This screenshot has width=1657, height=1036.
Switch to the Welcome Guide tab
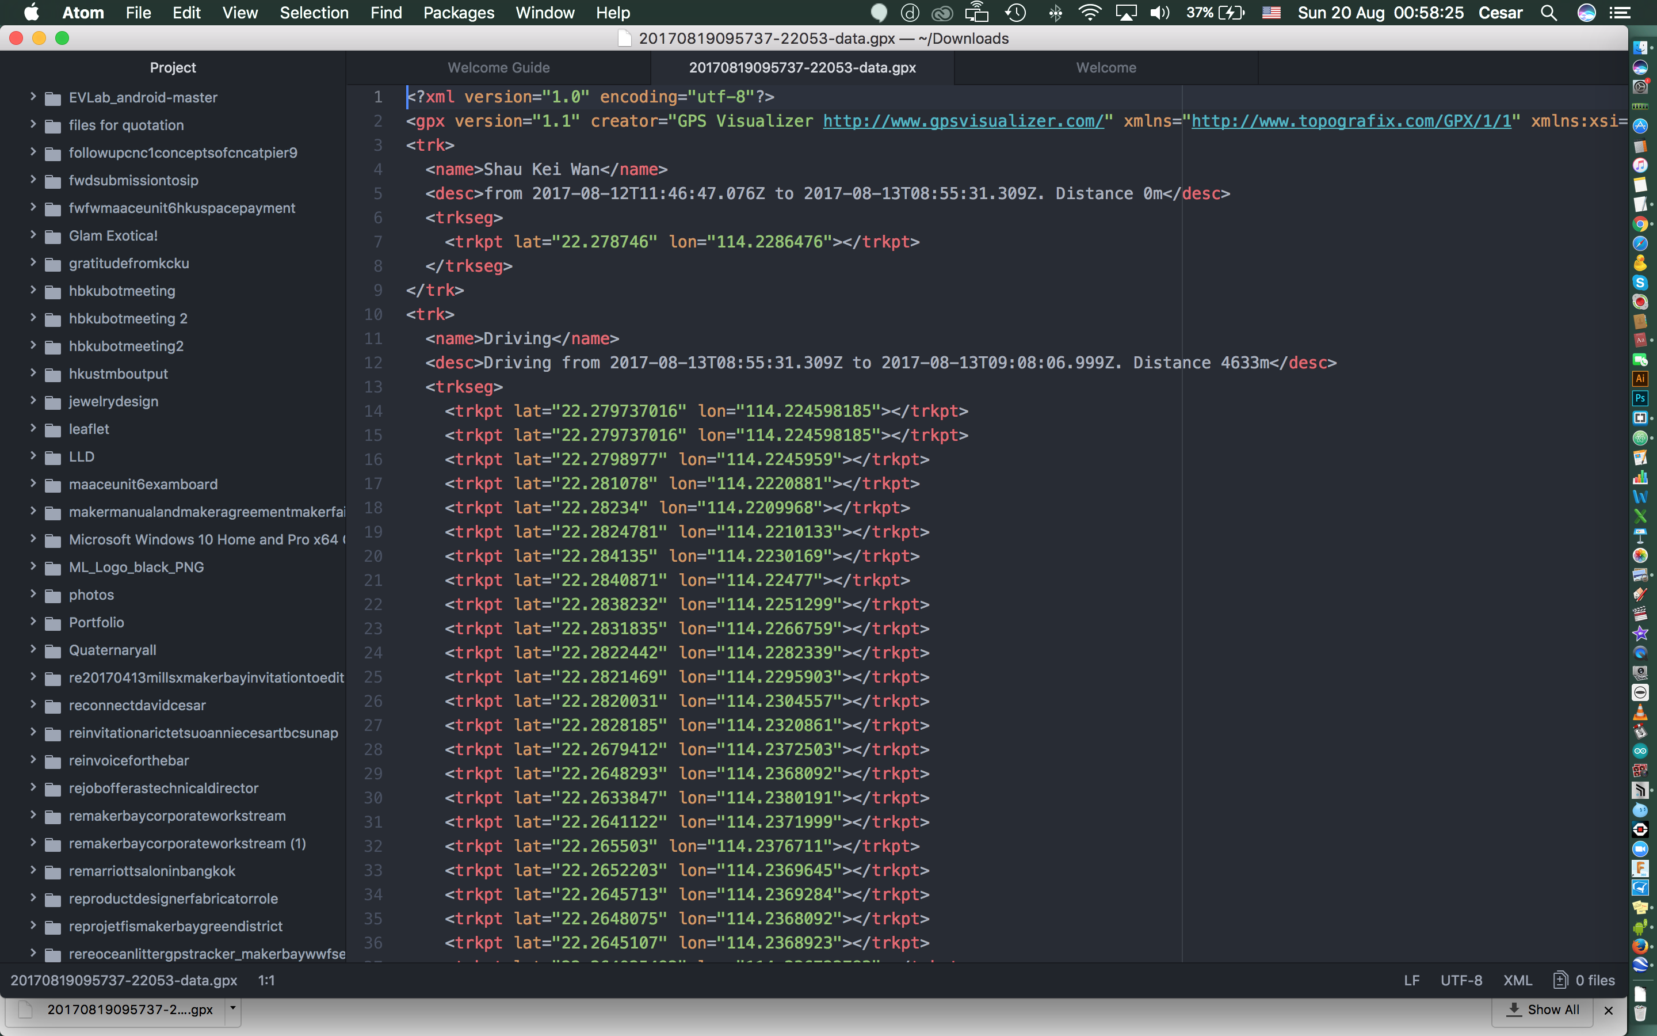pyautogui.click(x=498, y=68)
